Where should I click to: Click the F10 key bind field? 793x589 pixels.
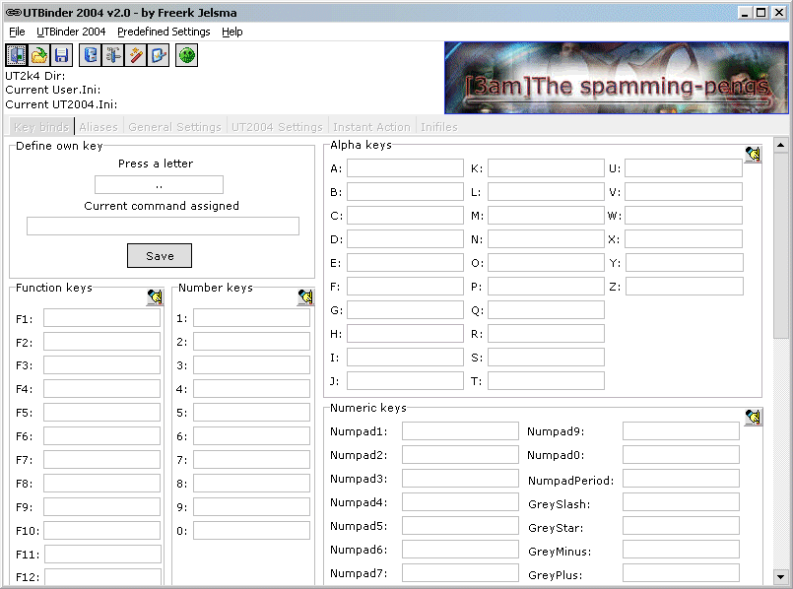tap(101, 530)
